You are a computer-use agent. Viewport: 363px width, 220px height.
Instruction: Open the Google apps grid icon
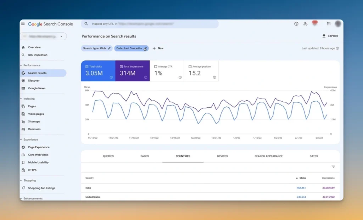329,24
